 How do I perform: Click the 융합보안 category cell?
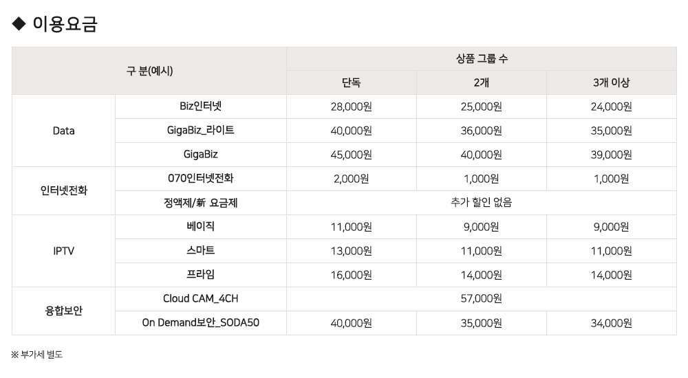[63, 311]
